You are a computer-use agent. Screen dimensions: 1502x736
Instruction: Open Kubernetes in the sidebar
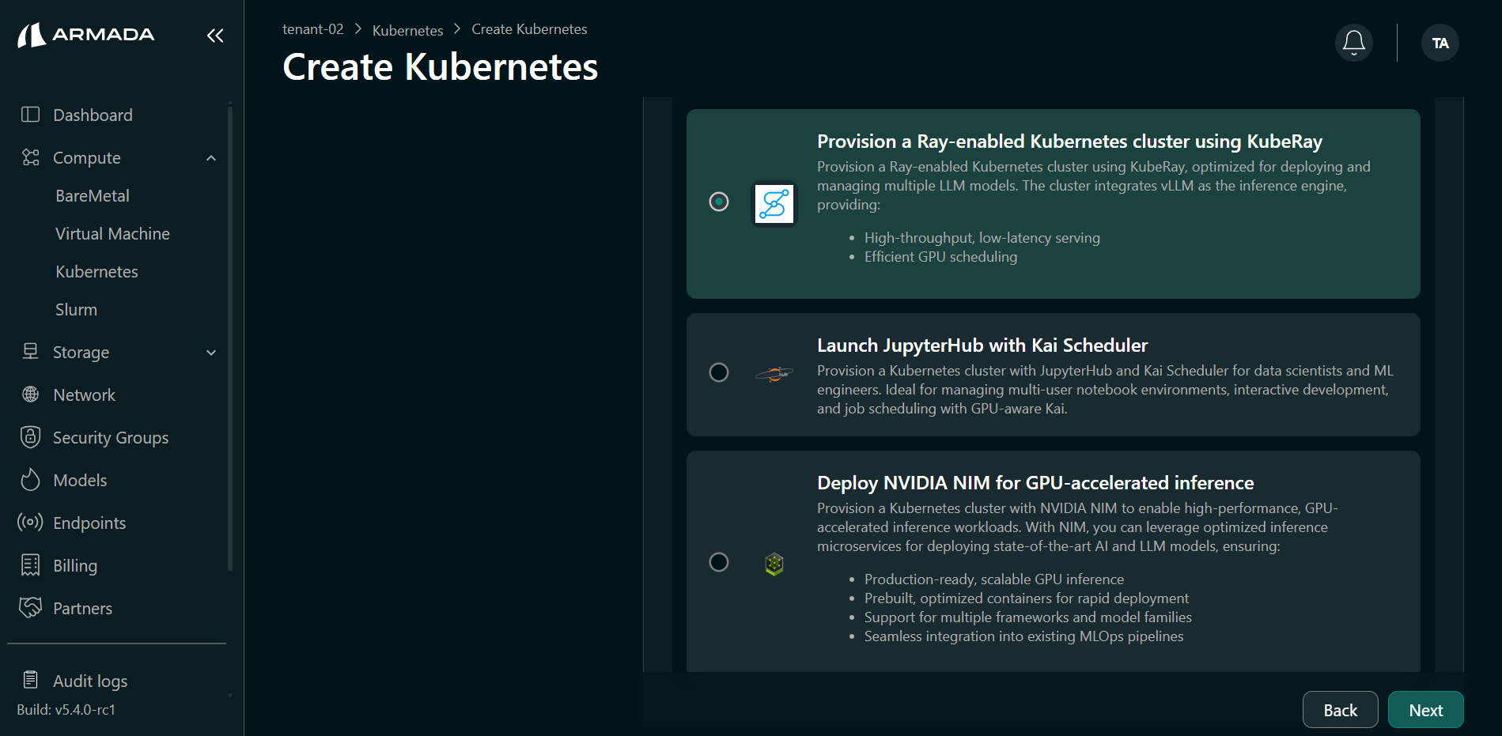(96, 272)
